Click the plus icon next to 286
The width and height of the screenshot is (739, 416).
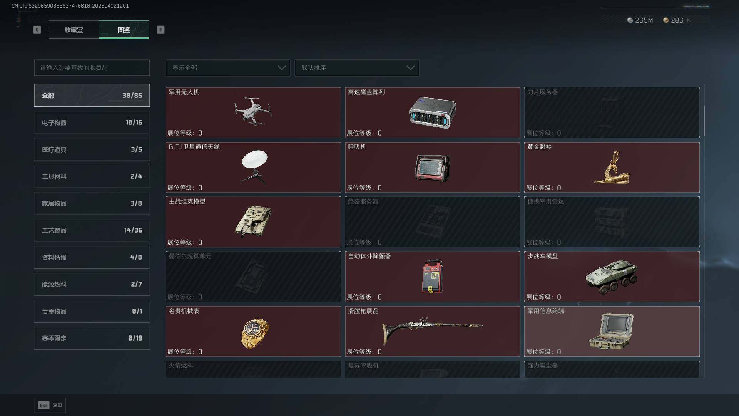pos(688,20)
